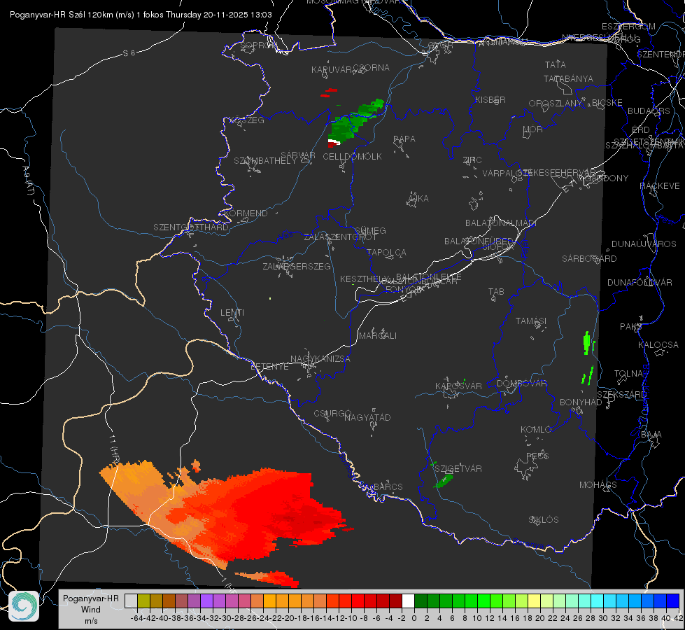The height and width of the screenshot is (630, 685).
Task: Click the SARVAR city label
Action: point(298,155)
